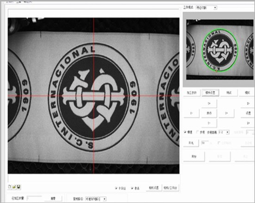Click the lower arrow button in the far-right axis column
The width and height of the screenshot is (255, 203).
(248, 123)
